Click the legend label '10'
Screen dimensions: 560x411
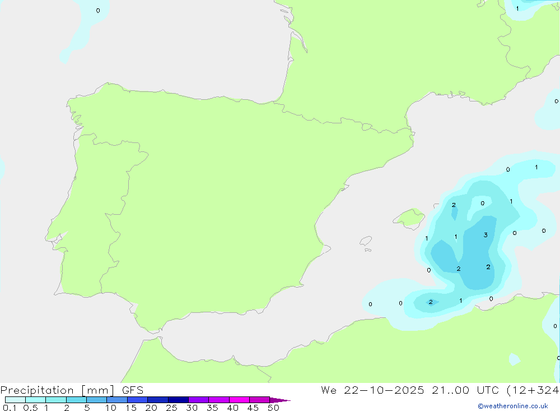coord(110,408)
